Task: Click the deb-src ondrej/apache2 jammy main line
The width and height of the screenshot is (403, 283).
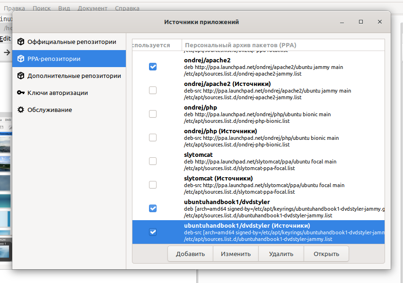Action: click(268, 91)
